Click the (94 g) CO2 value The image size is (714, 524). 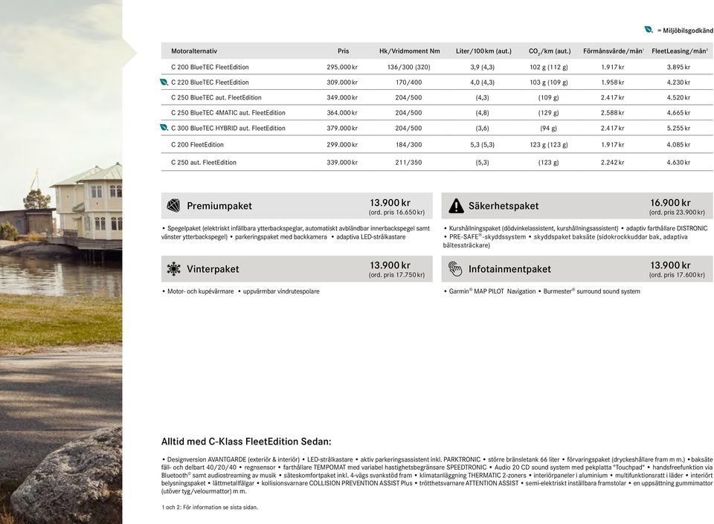click(549, 129)
